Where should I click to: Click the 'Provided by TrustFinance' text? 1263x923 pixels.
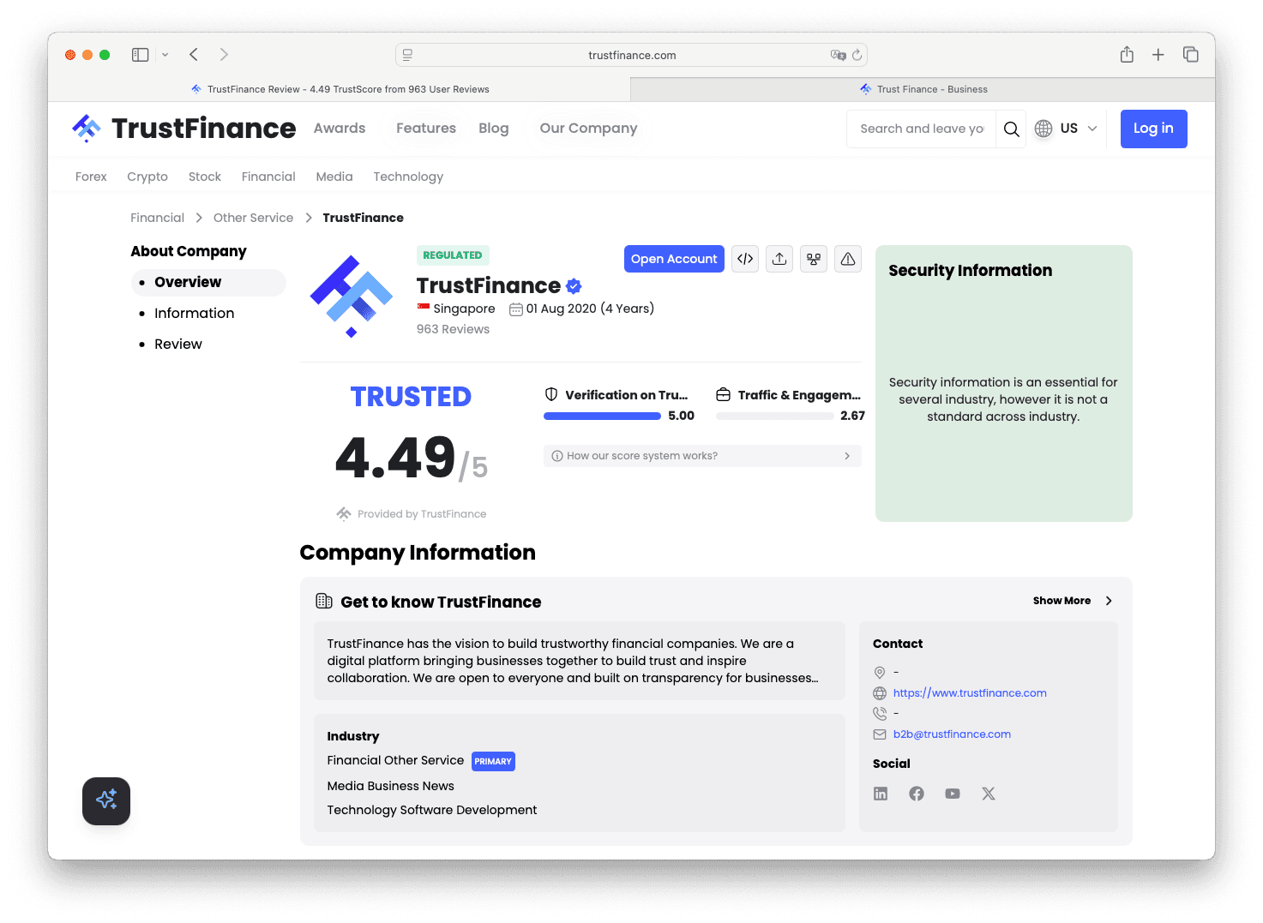(x=422, y=514)
